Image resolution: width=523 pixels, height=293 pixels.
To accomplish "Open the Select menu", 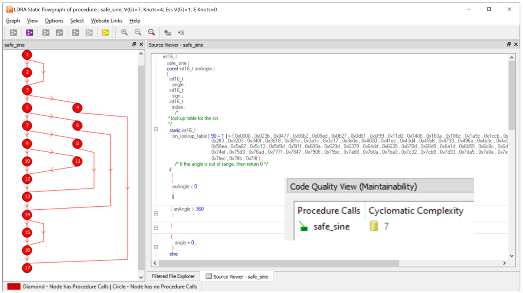I will pos(77,21).
